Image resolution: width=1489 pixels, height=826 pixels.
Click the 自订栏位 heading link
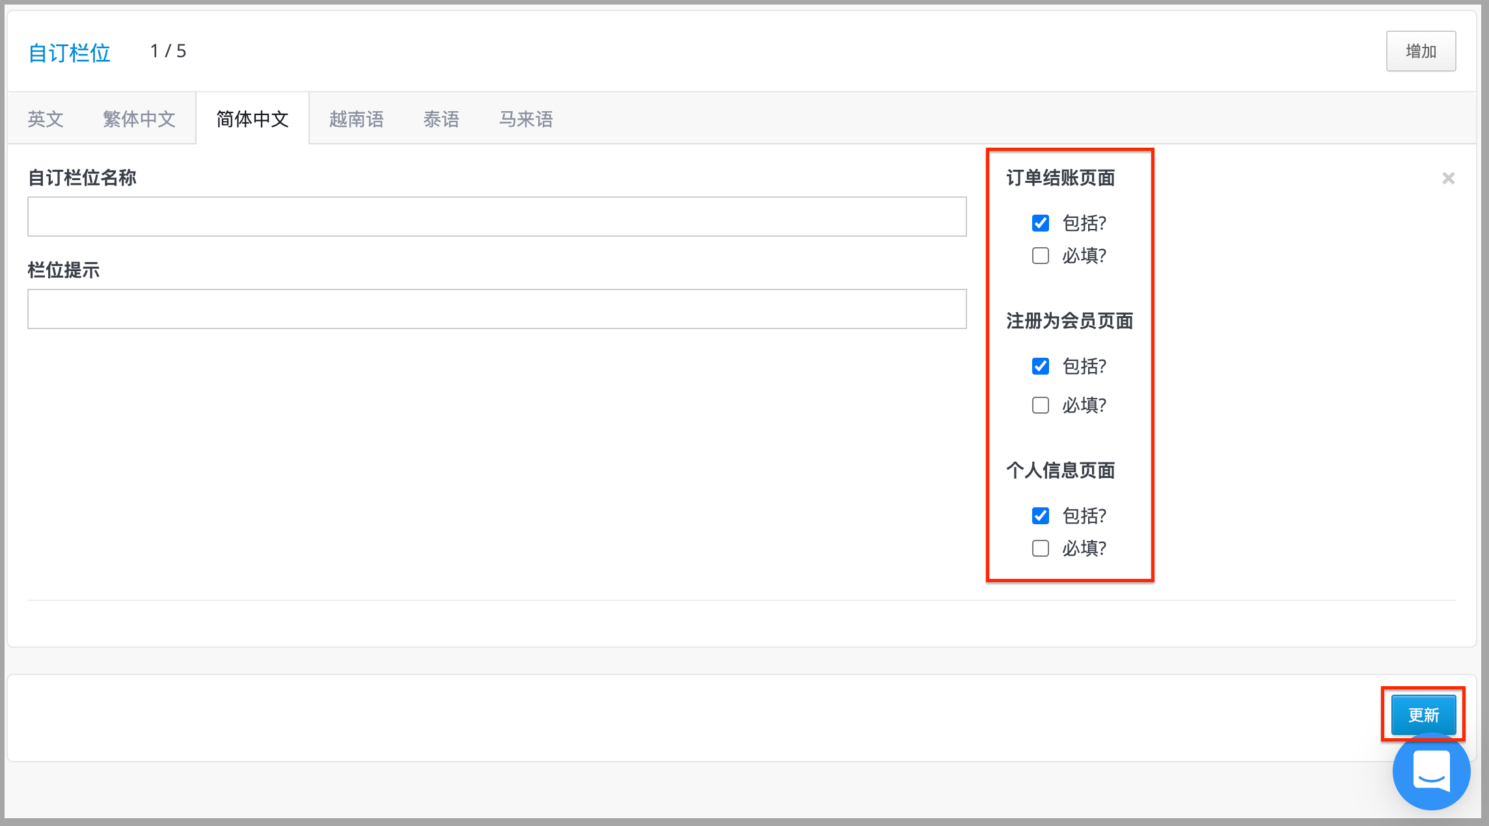point(69,52)
